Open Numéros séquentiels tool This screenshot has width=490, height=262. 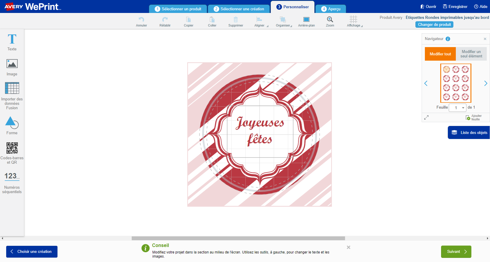(x=12, y=183)
